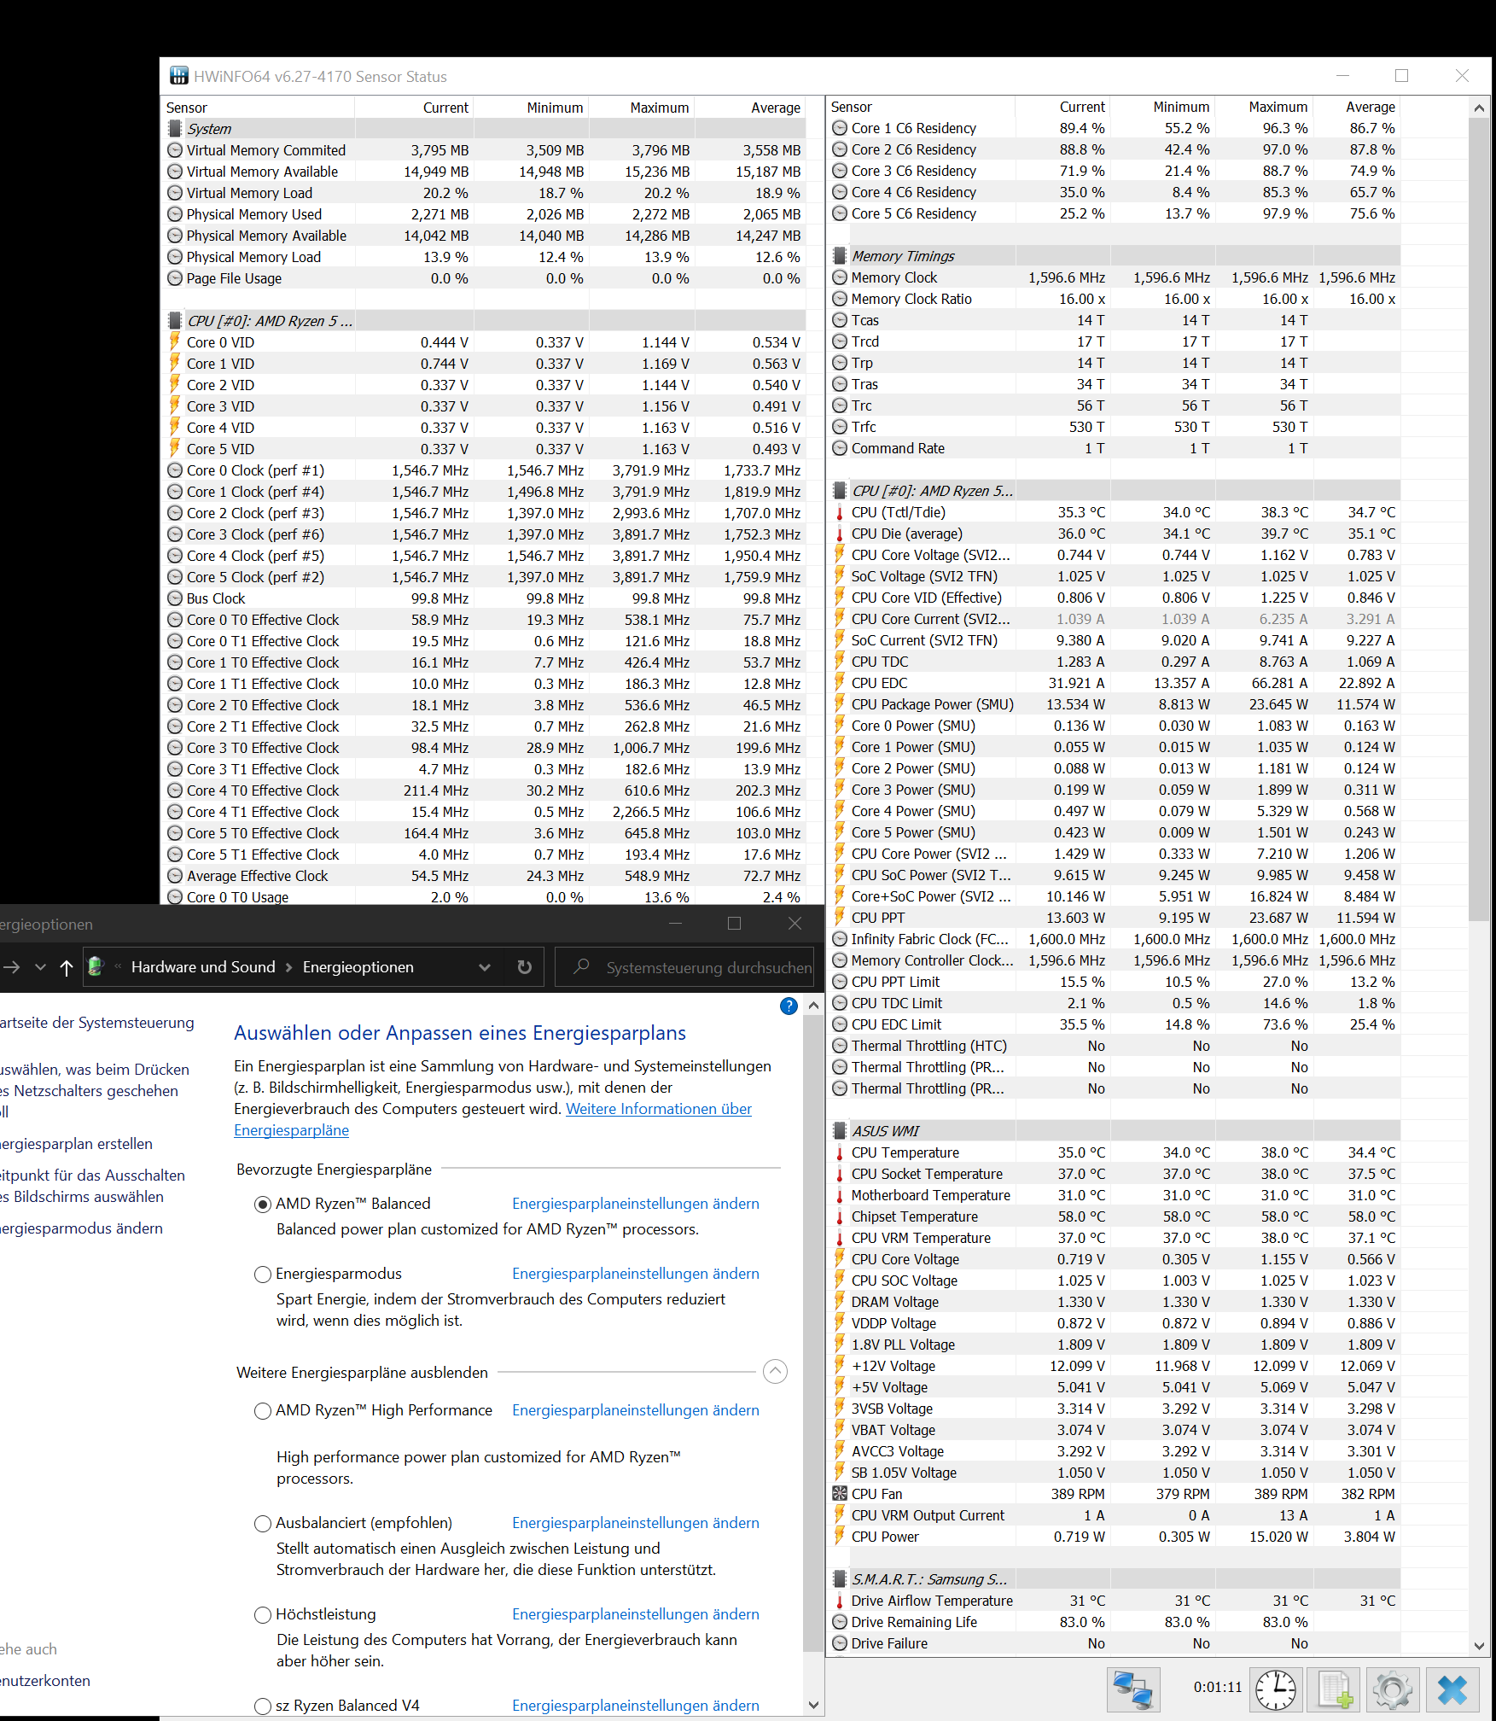Screen dimensions: 1496x1721
Task: Click the CPU Fan row fan icon
Action: point(840,1493)
